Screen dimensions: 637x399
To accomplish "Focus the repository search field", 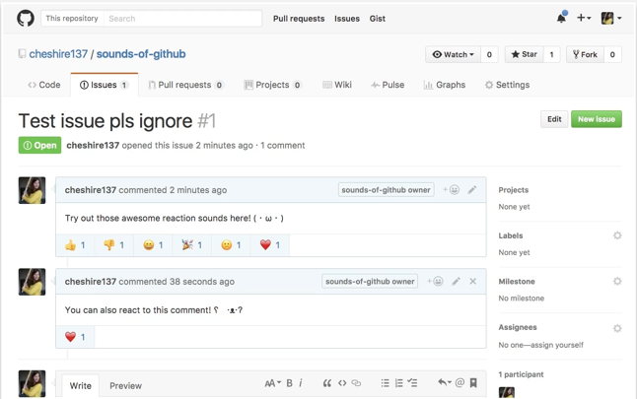I will (x=182, y=19).
